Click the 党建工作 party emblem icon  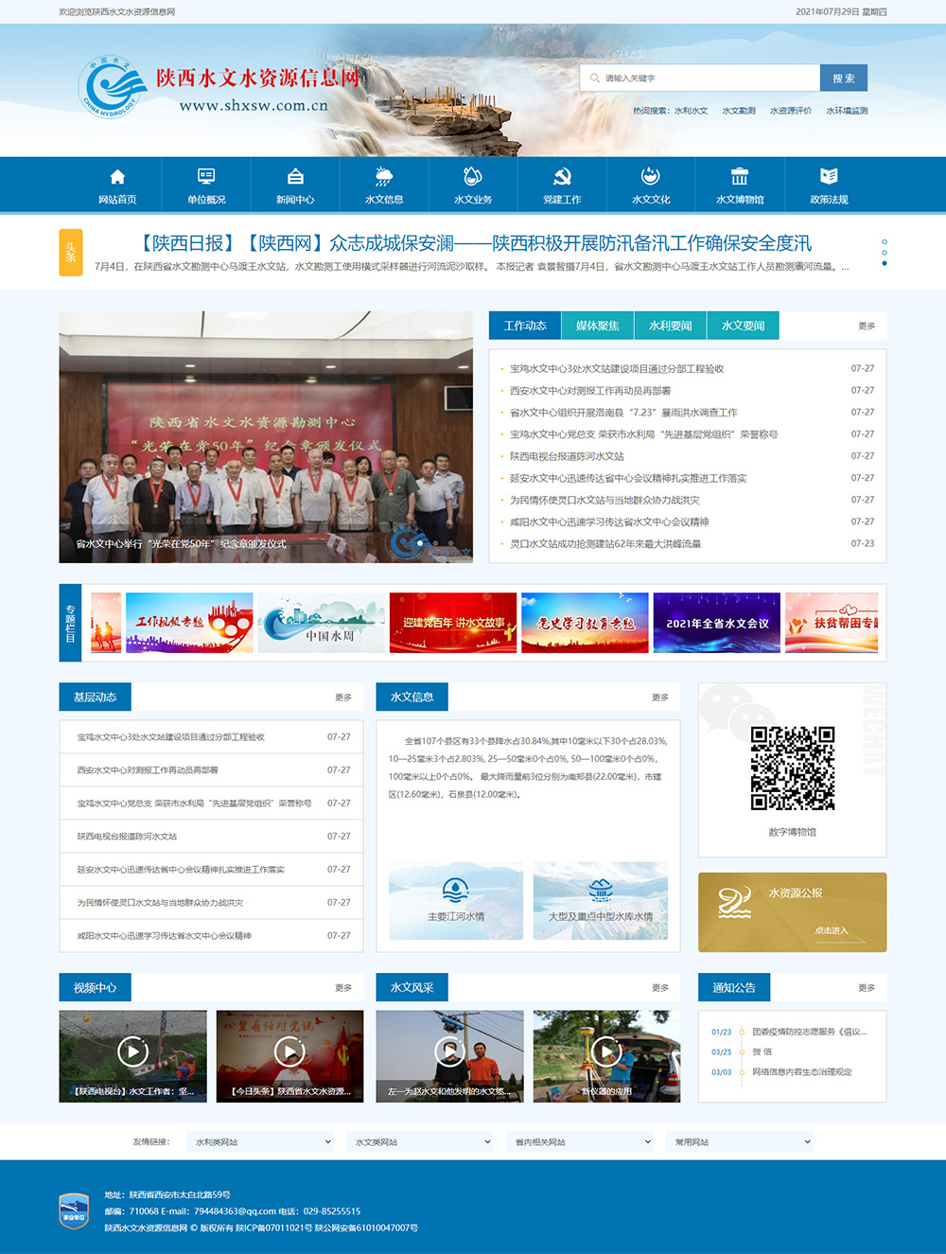point(562,176)
